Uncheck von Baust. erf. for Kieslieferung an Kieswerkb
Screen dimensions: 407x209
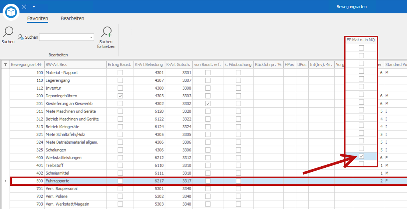tap(208, 104)
